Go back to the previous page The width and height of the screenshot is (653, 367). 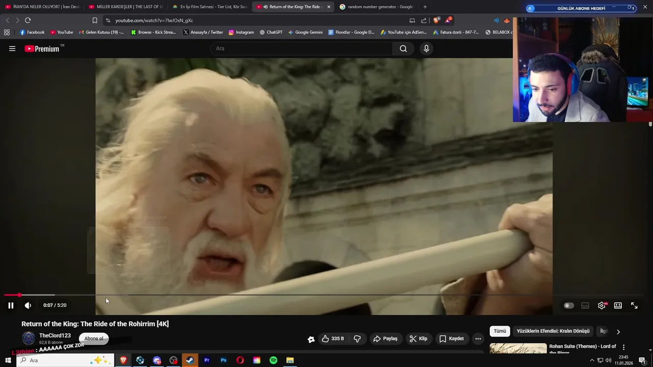pos(7,20)
